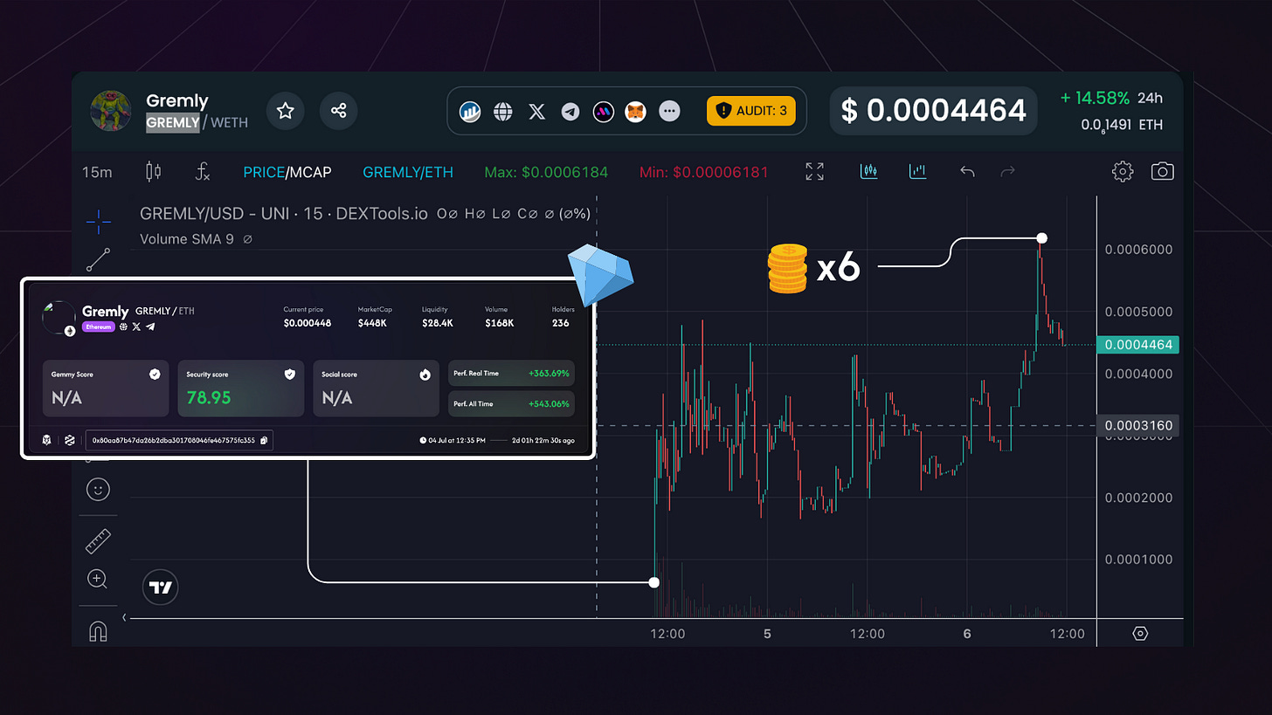Click the Social score tile
Viewport: 1272px width, 715px height.
(376, 388)
